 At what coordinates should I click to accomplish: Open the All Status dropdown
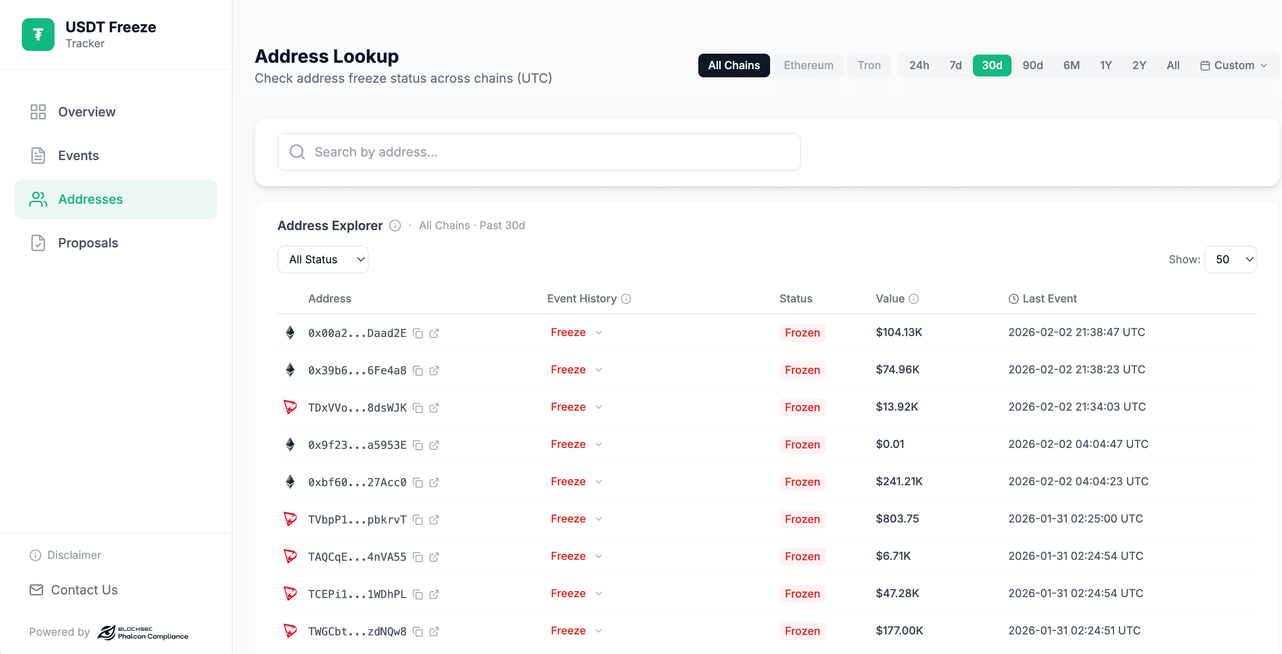click(x=322, y=259)
